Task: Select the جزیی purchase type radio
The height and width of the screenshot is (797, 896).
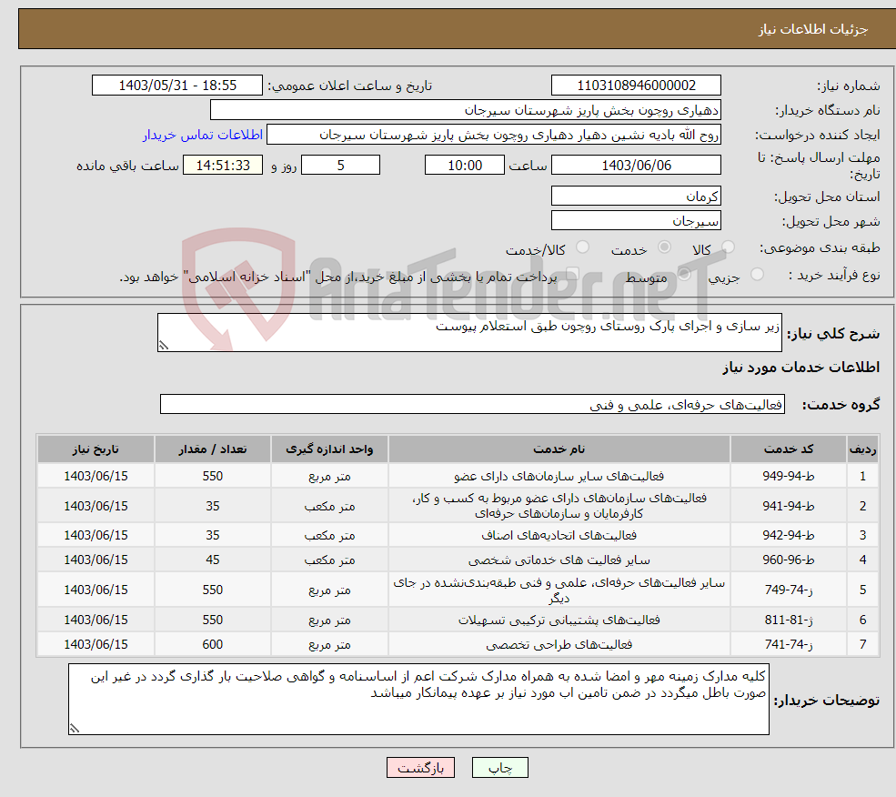Action: click(x=757, y=275)
